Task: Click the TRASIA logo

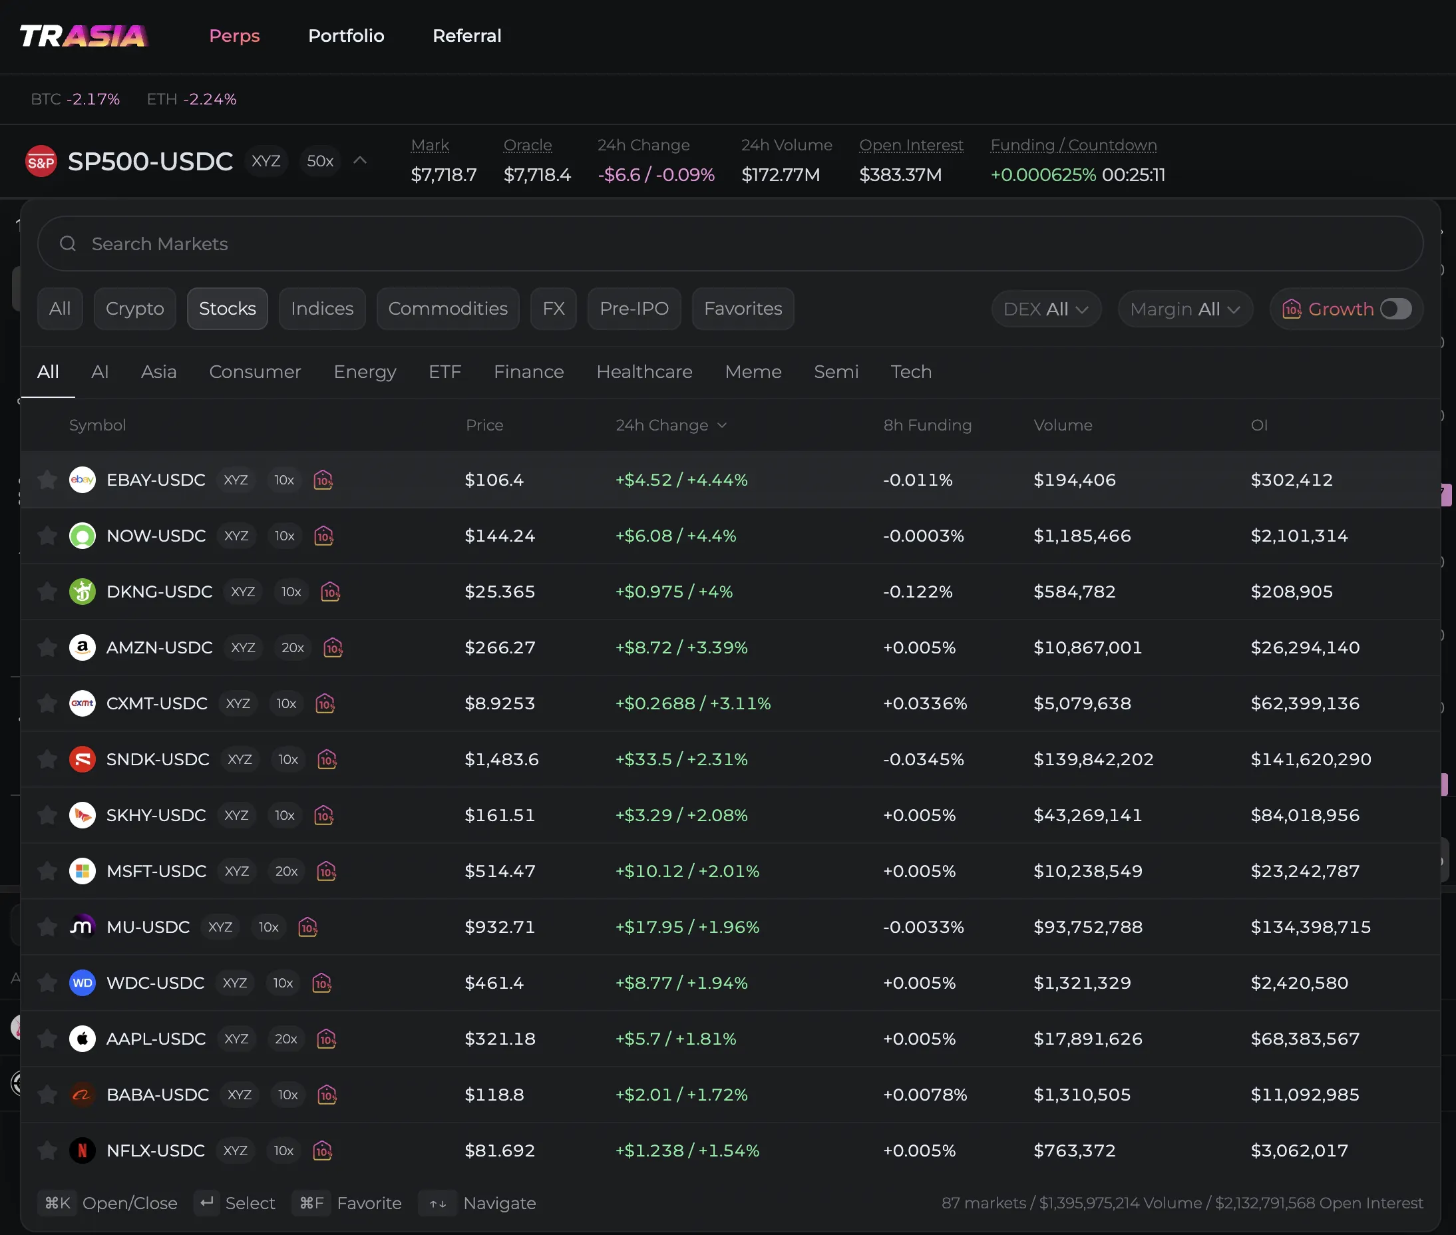Action: tap(84, 36)
